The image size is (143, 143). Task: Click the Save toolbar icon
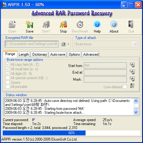29,25
